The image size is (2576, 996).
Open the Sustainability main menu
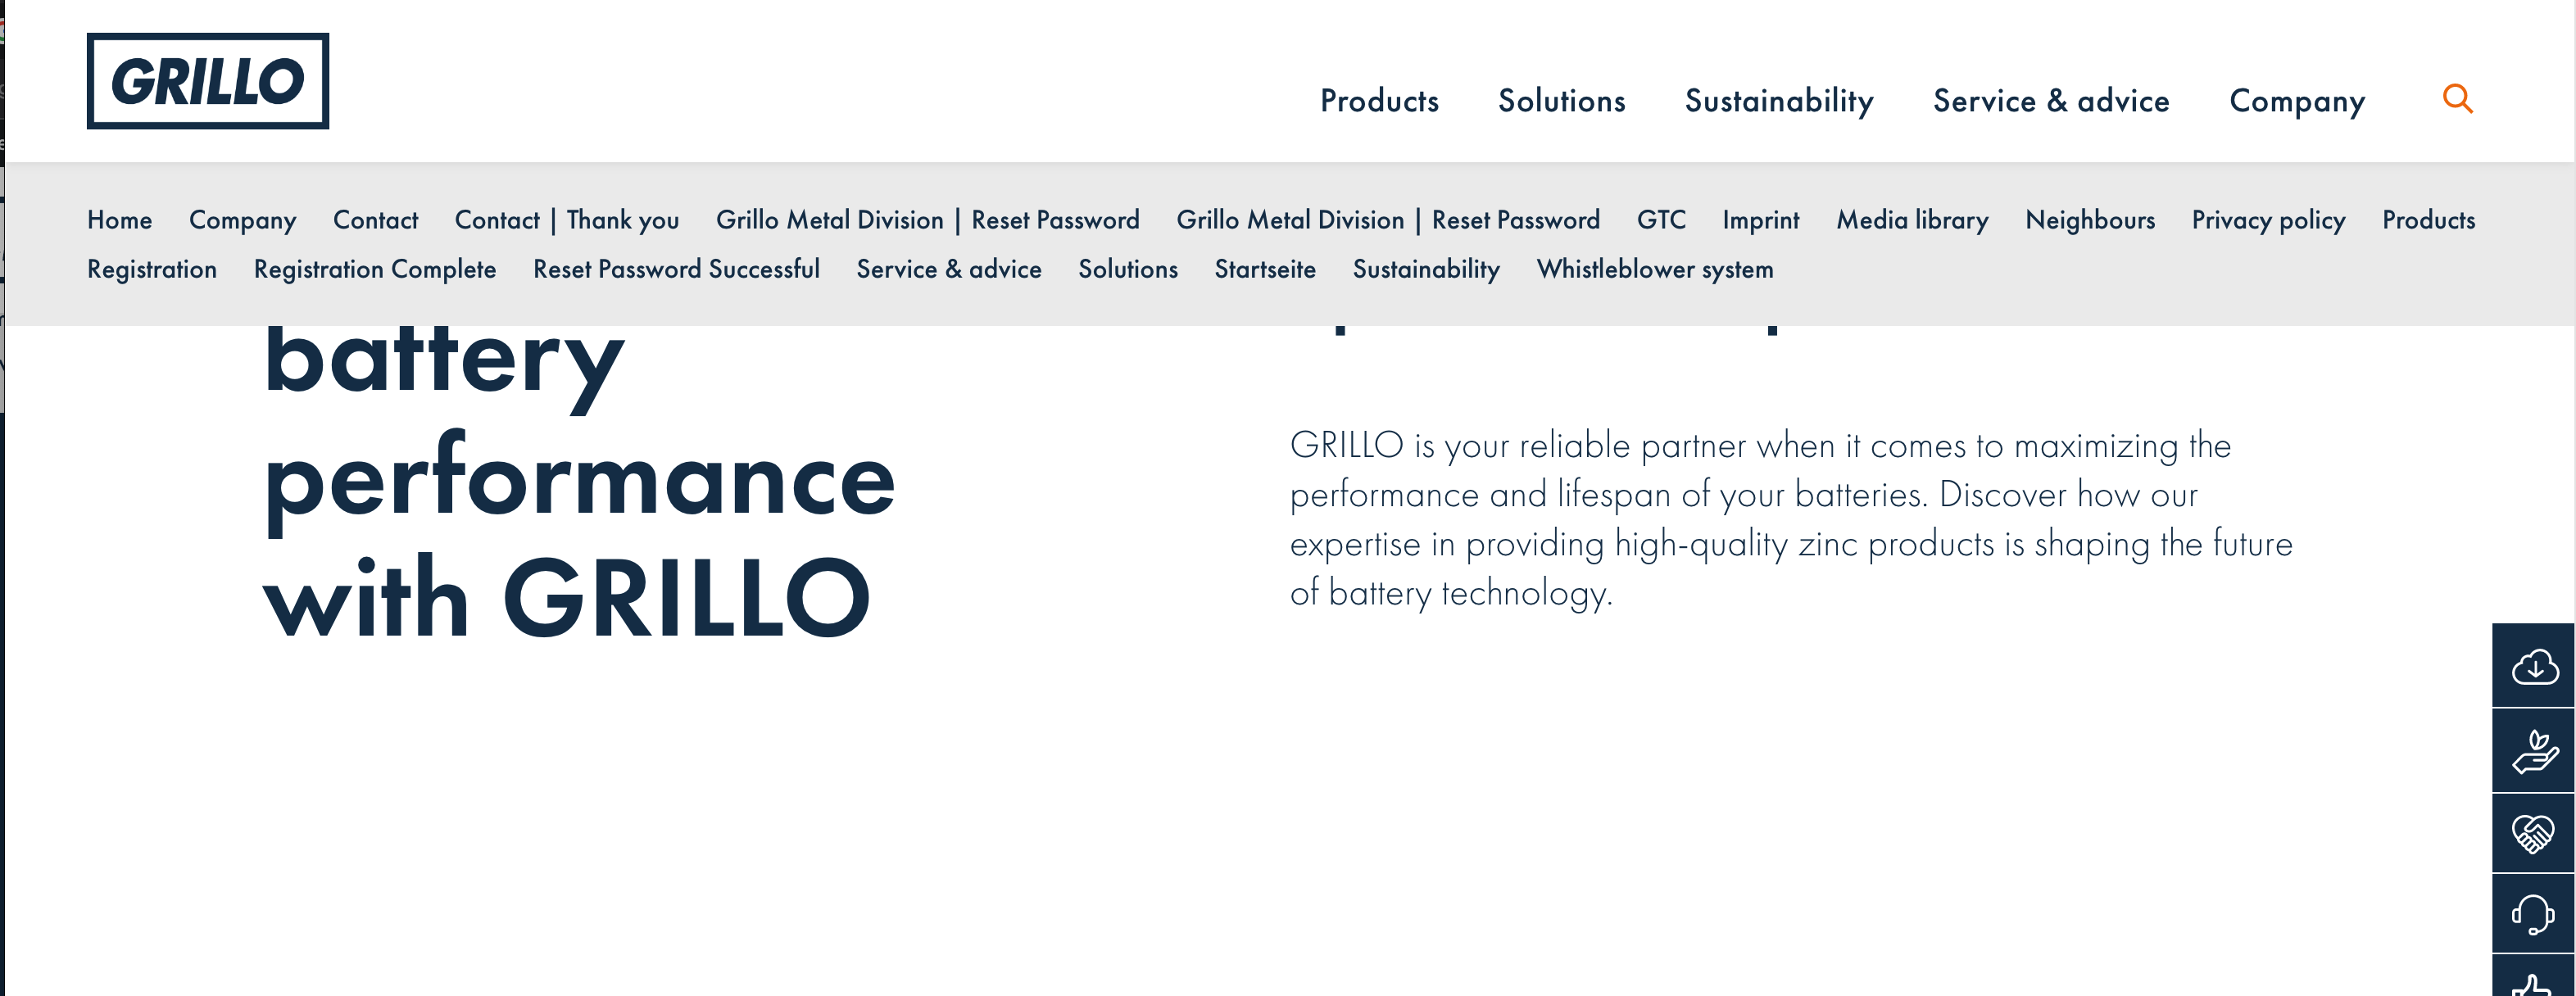pyautogui.click(x=1779, y=101)
